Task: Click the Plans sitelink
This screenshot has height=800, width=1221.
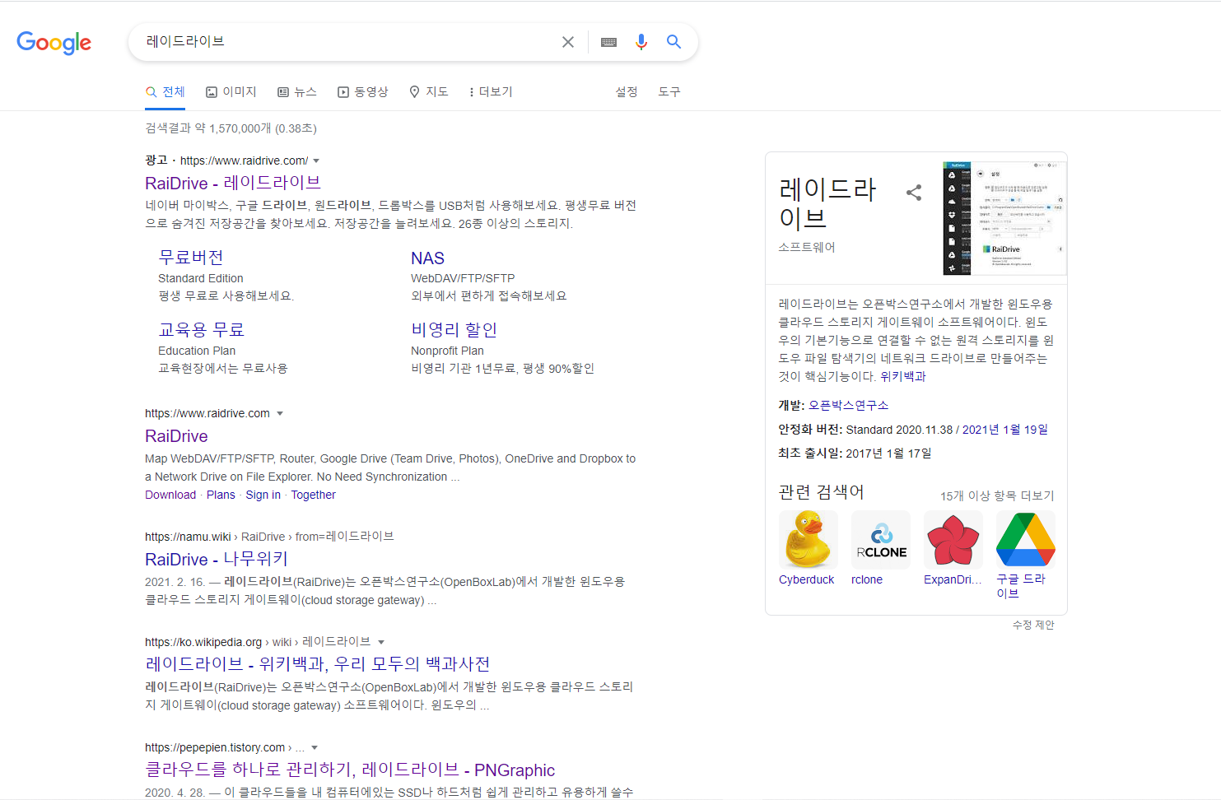Action: [x=221, y=495]
